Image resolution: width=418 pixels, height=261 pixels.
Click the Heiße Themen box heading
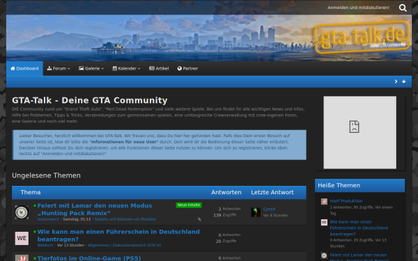click(339, 185)
